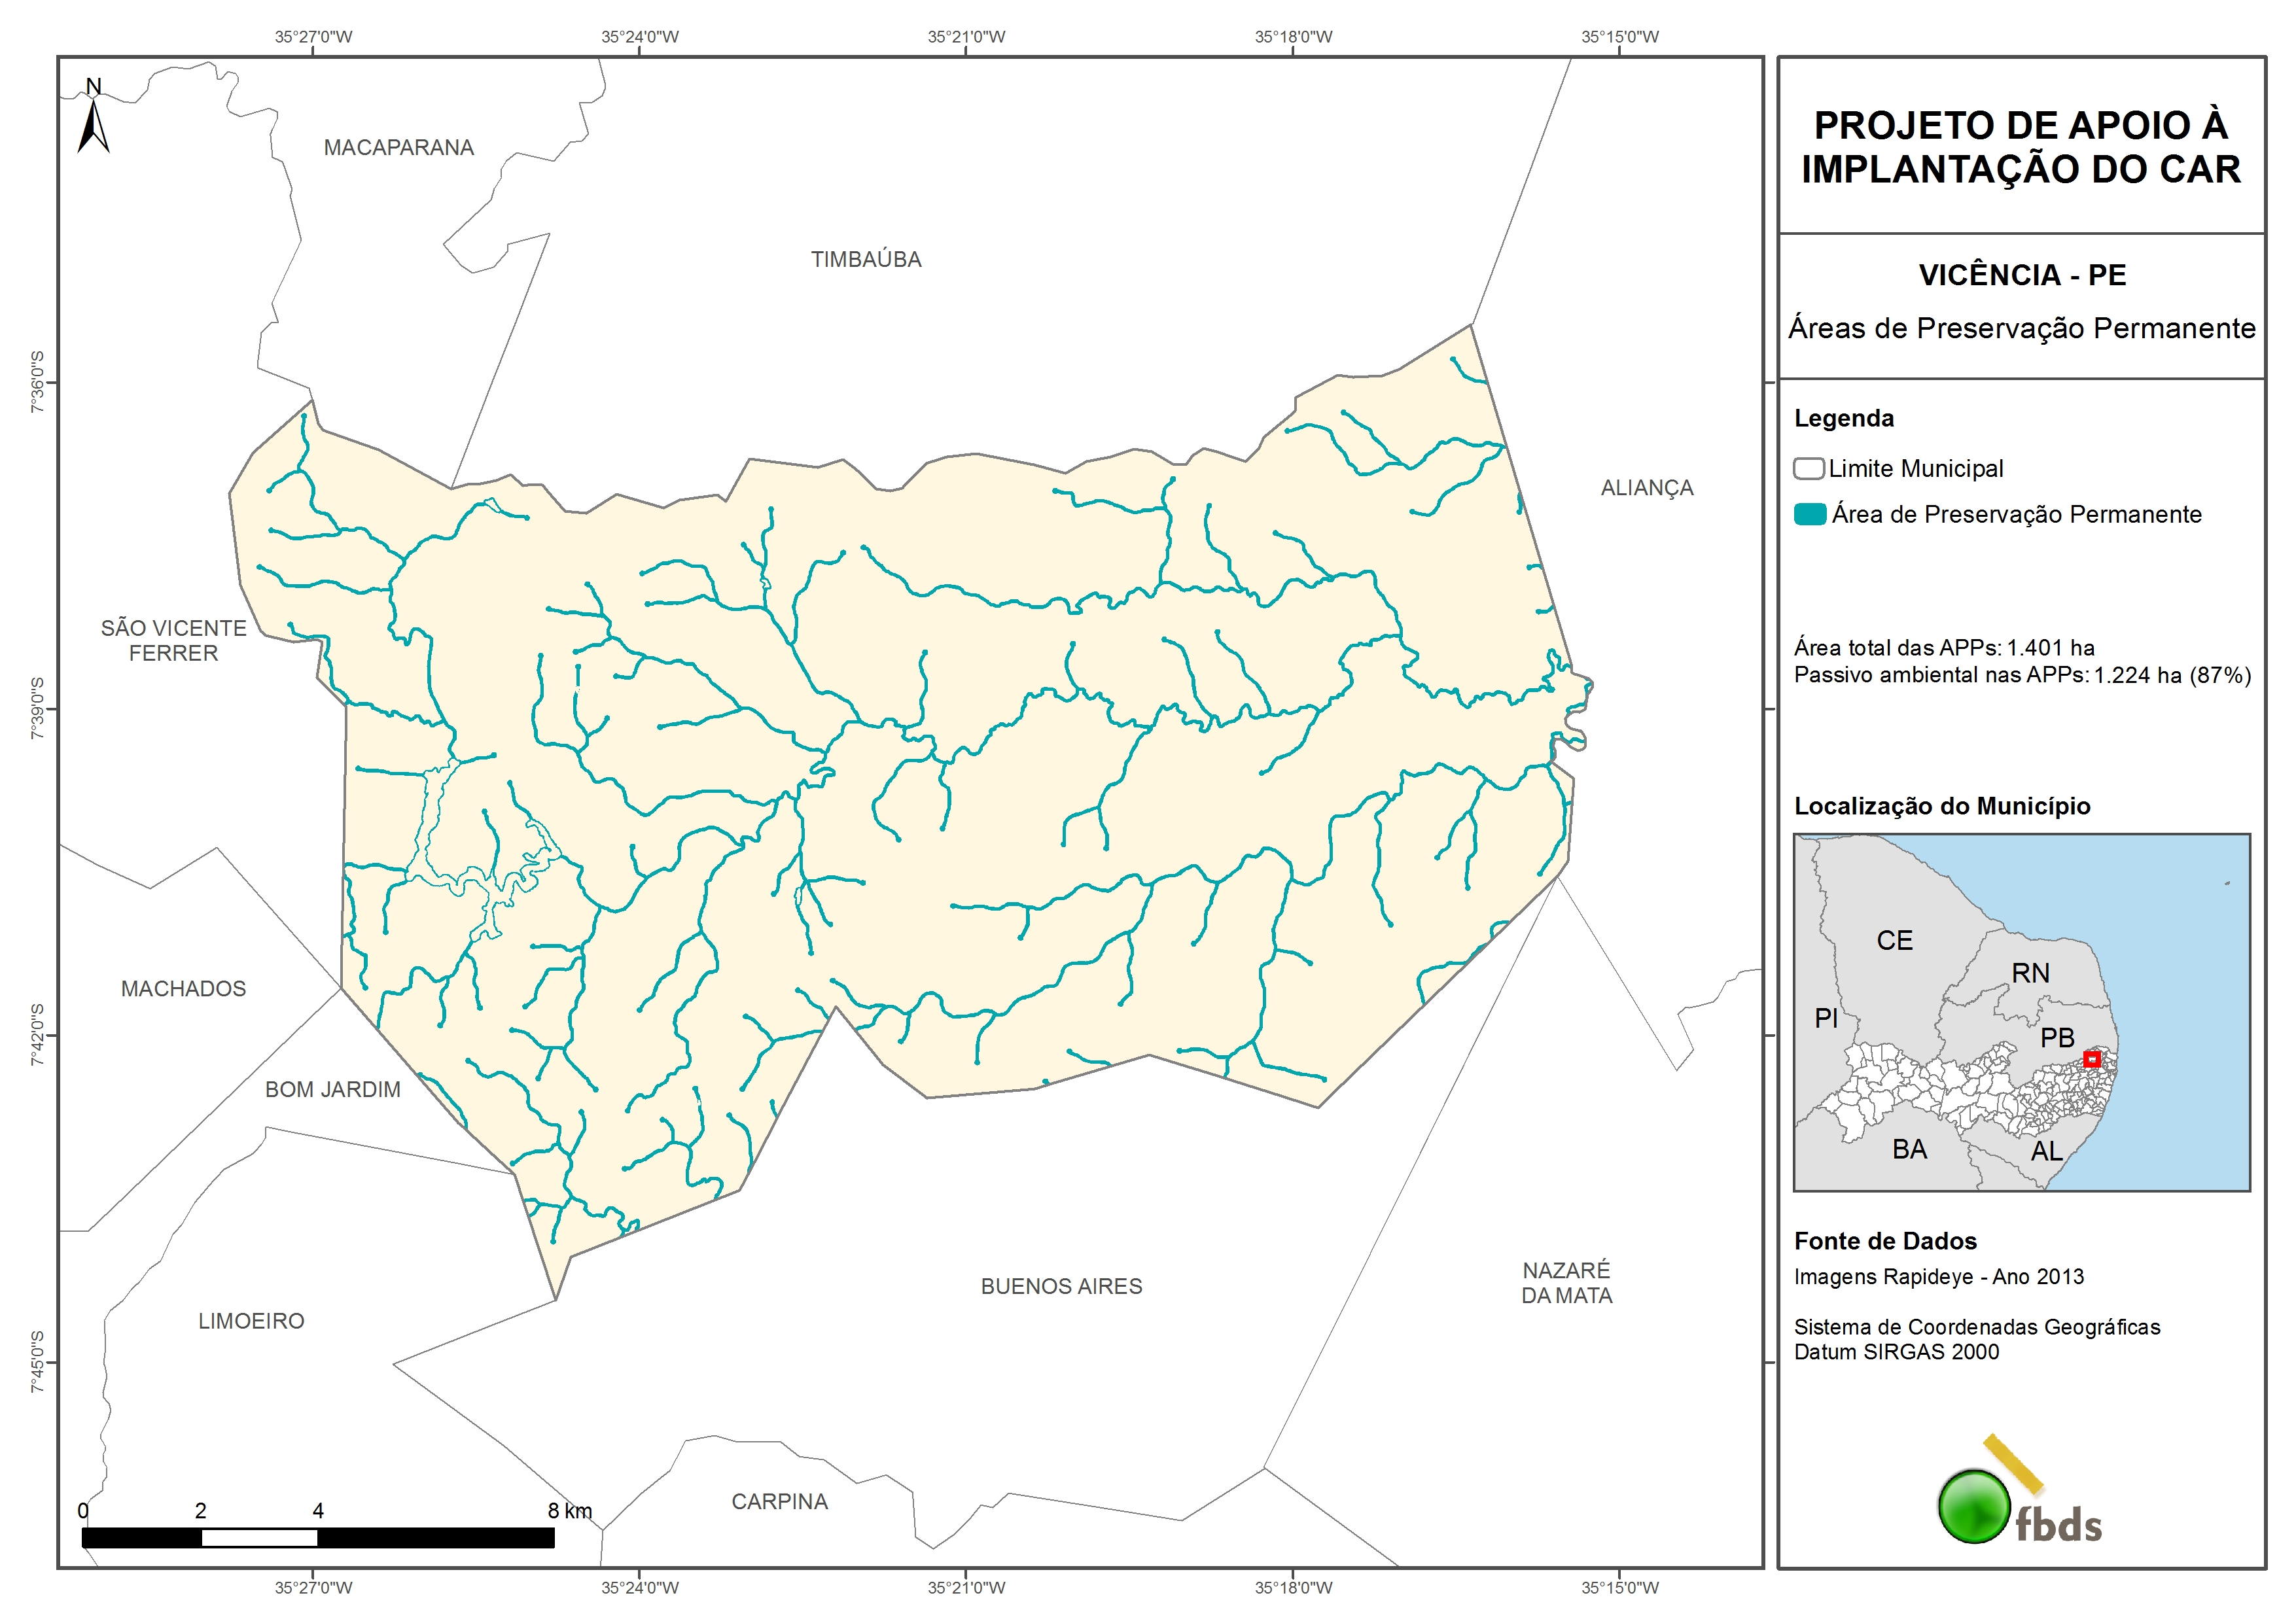Select the ALIANÇA region label
This screenshot has height=1623, width=2296.
[1646, 488]
